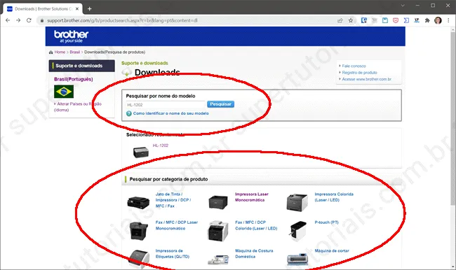Click the label printer image
This screenshot has height=270, width=456.
[139, 259]
